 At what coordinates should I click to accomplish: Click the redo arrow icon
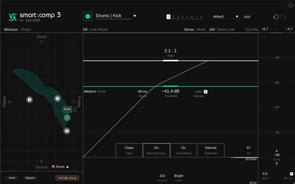coord(283,17)
